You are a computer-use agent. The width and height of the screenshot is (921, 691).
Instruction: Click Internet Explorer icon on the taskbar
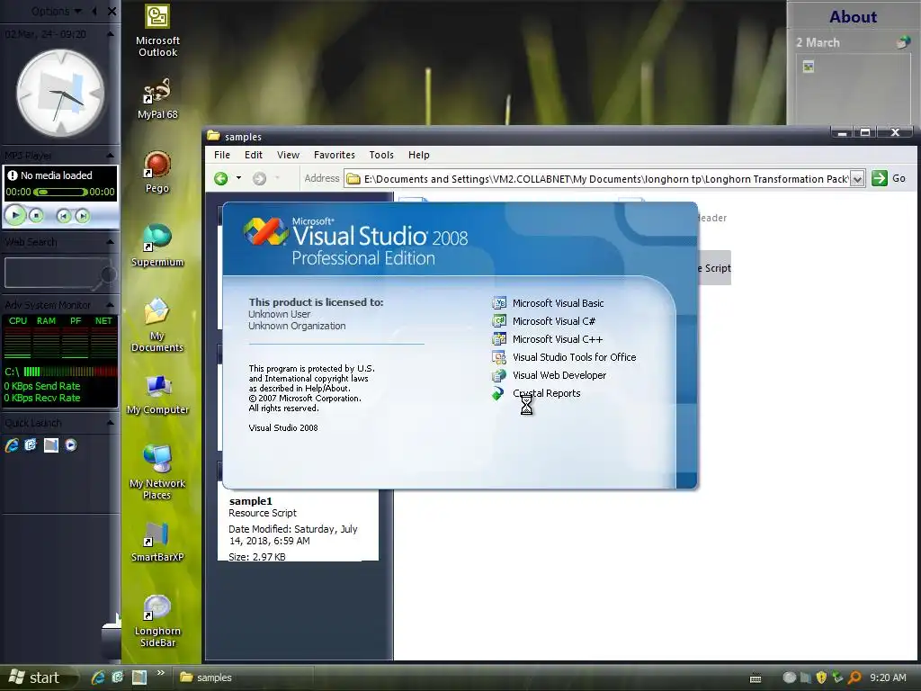point(97,678)
